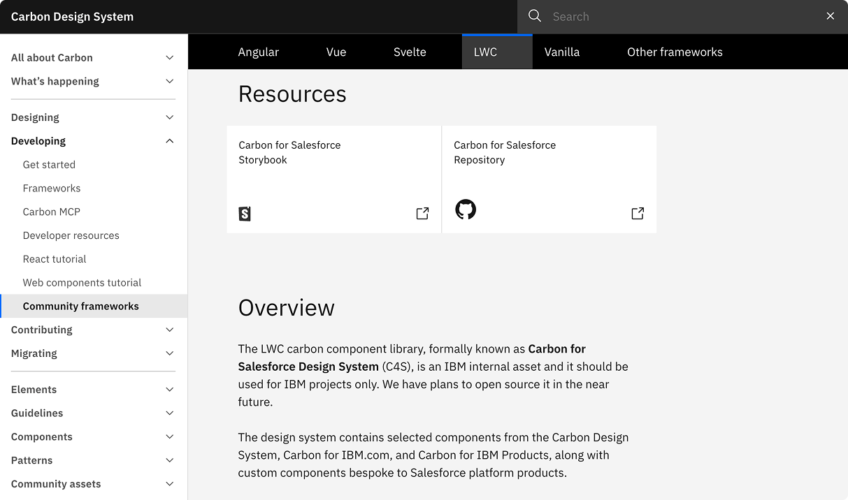Click external link icon on Storybook card
The image size is (848, 500).
pos(422,214)
